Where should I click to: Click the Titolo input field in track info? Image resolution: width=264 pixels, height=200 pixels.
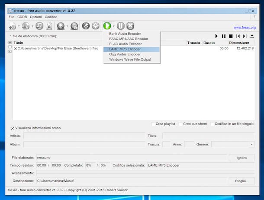point(209,135)
